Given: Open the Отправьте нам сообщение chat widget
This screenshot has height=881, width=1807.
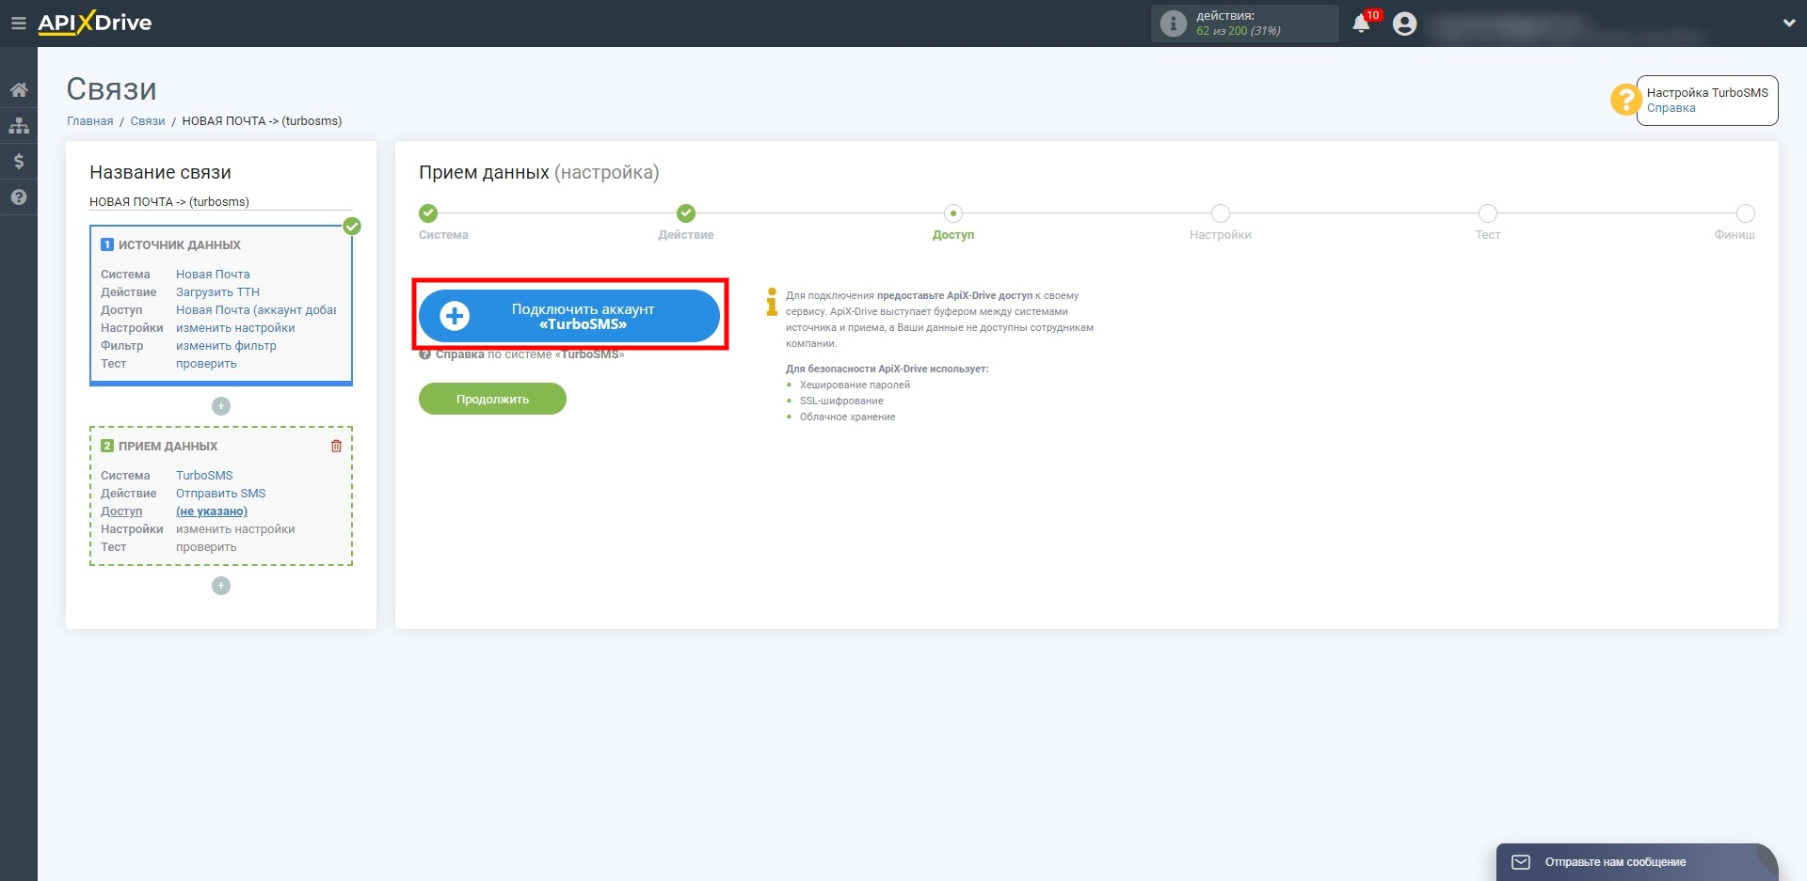Looking at the screenshot, I should pos(1637,862).
